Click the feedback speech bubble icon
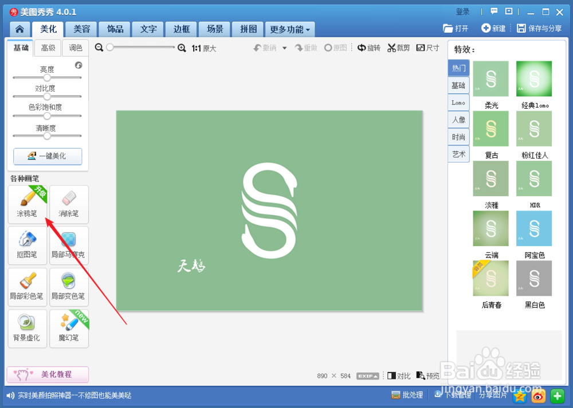Screen dimensions: 573x408 (494, 11)
